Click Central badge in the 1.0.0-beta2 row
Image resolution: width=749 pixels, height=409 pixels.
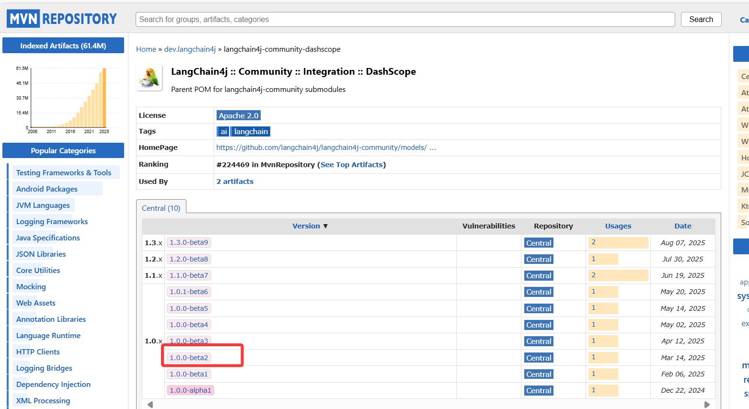[539, 358]
